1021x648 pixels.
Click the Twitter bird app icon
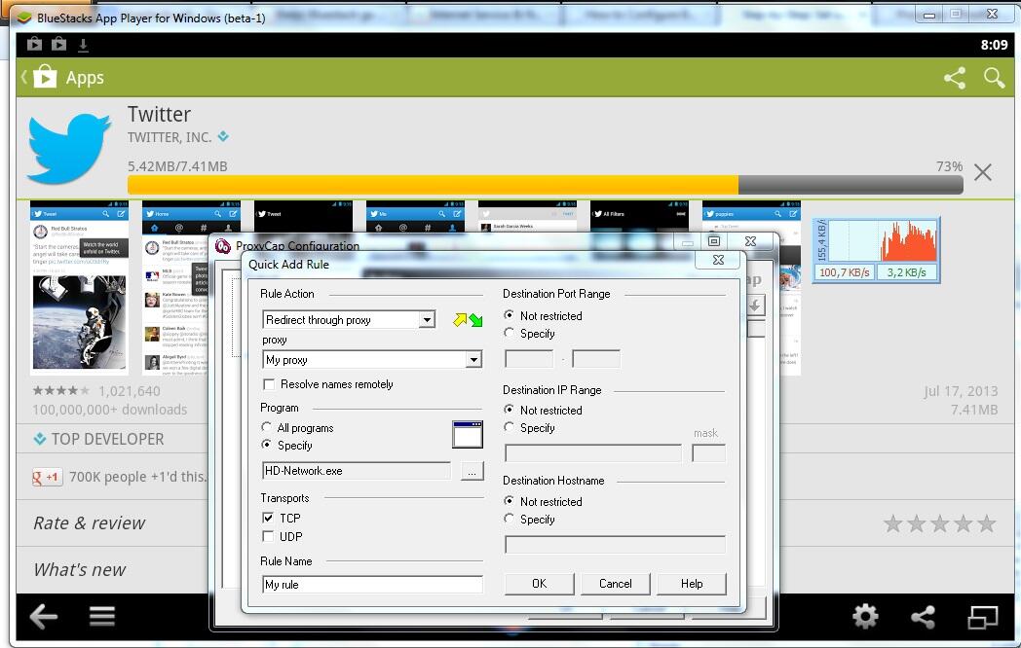pos(68,148)
